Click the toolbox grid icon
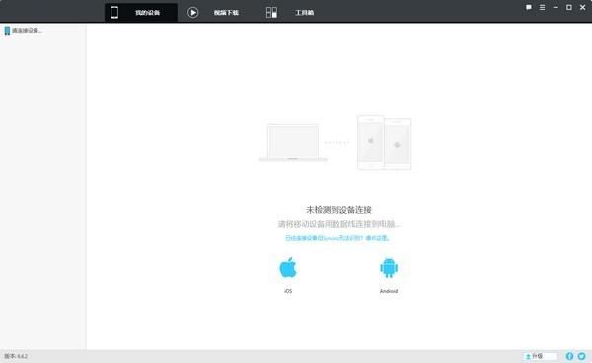 click(271, 13)
